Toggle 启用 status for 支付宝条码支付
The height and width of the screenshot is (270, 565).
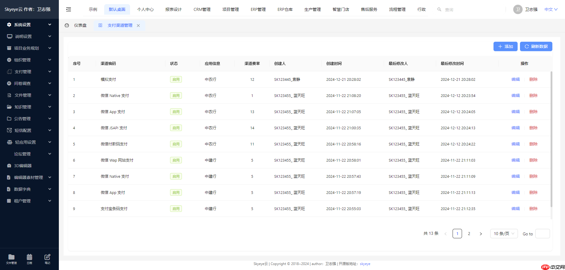[x=176, y=208]
